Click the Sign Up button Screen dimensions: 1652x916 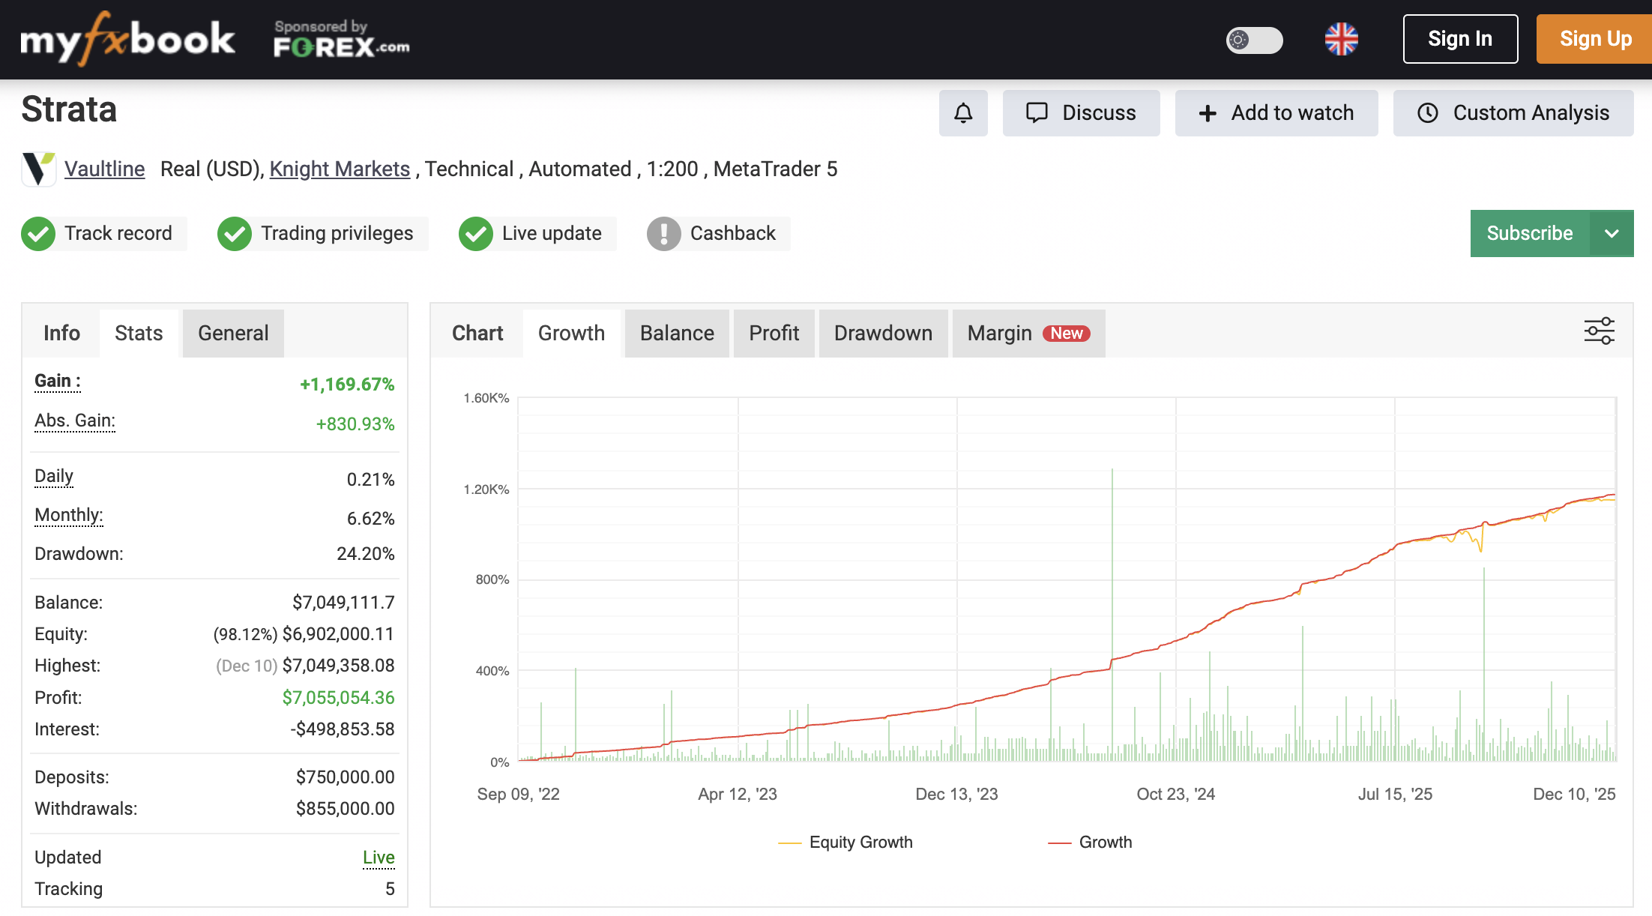1594,38
